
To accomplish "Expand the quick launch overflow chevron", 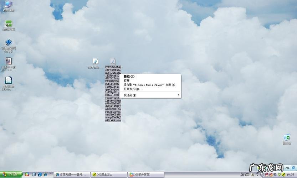I will tap(50, 174).
